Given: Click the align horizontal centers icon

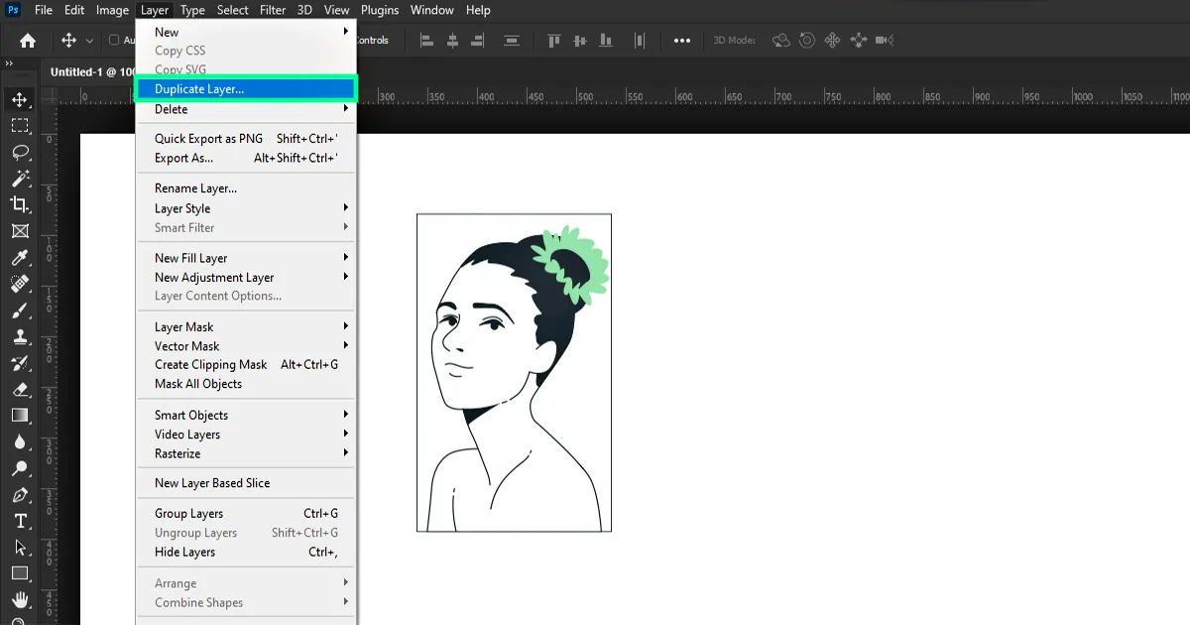Looking at the screenshot, I should click(452, 40).
